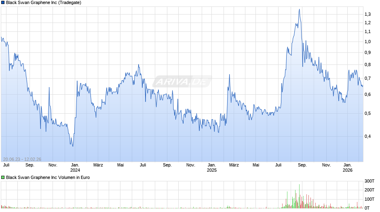Click the 0,7 price axis label
The image size is (380, 212).
tap(367, 78)
